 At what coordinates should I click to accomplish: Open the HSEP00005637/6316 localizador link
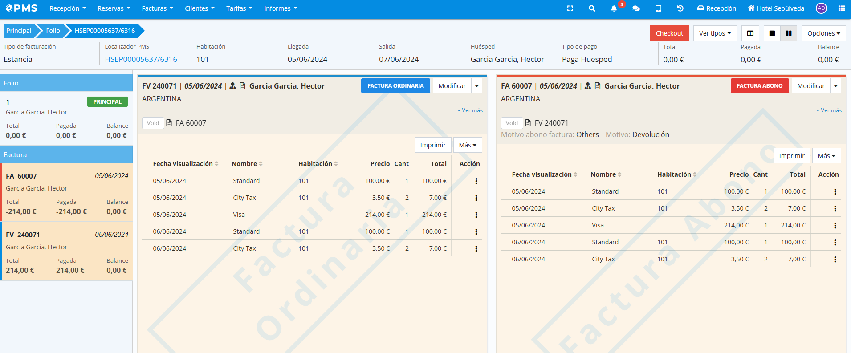click(x=141, y=59)
